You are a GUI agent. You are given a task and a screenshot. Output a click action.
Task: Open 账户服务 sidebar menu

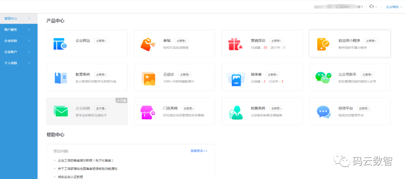pos(19,30)
